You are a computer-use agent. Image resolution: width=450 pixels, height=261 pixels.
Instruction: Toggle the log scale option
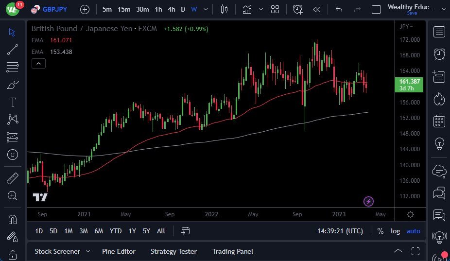[396, 231]
